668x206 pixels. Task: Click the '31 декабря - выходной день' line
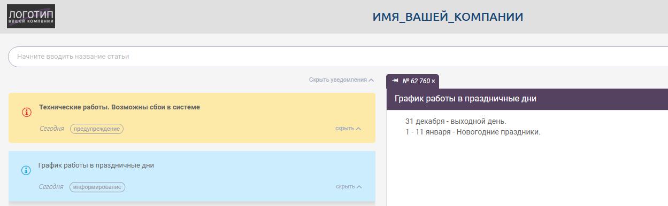456,121
